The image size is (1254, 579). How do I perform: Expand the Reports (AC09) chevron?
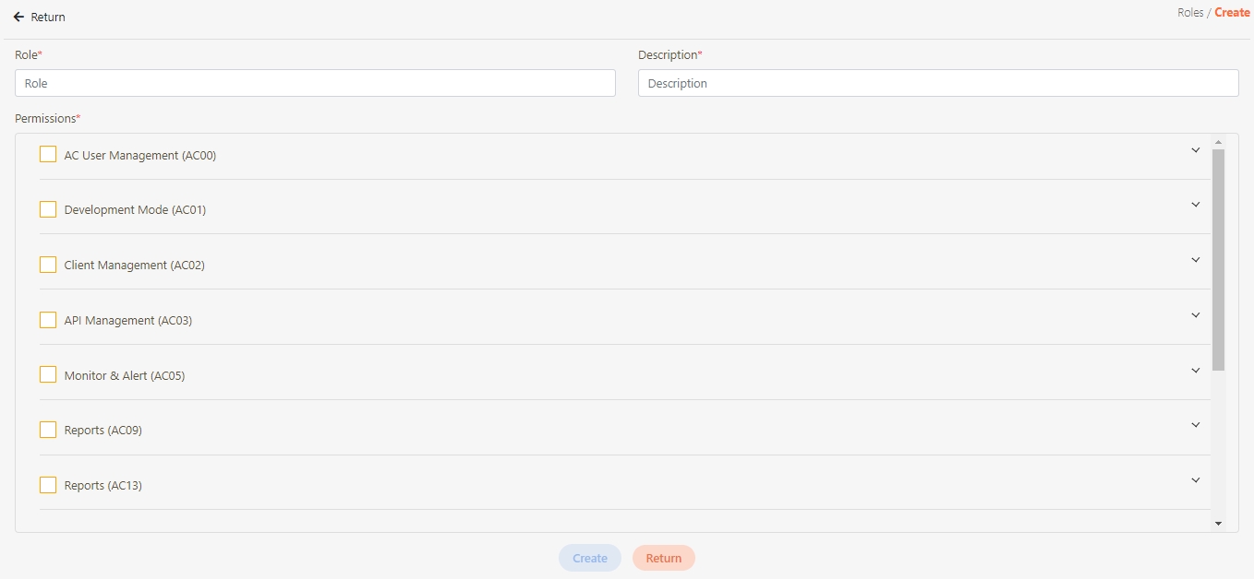point(1195,425)
